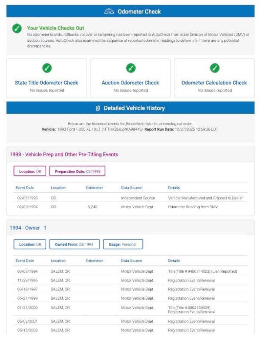Image resolution: width=261 pixels, height=338 pixels.
Task: Click purple Location: OR badge in 1993 section
Action: click(x=30, y=172)
